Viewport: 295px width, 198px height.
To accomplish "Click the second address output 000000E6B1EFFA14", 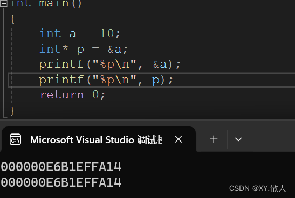I will pos(61,182).
